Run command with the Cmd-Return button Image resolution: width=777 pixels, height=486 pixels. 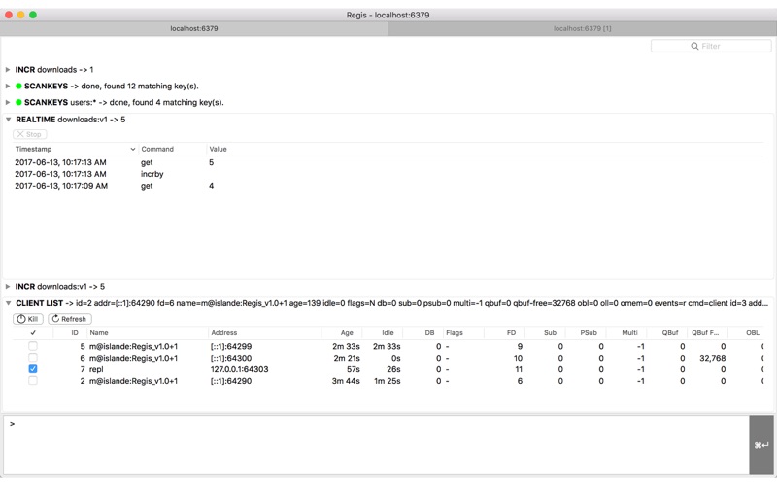[x=761, y=445]
